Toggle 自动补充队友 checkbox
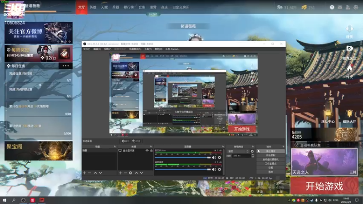This screenshot has width=363, height=204. click(x=296, y=145)
